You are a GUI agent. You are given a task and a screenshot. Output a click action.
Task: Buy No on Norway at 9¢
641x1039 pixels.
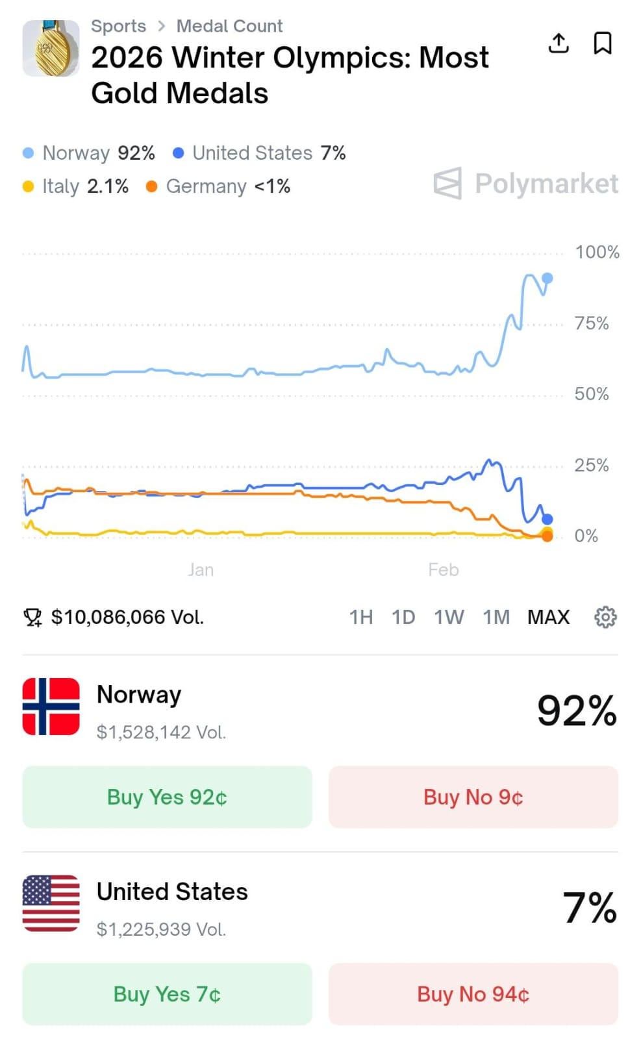point(473,797)
